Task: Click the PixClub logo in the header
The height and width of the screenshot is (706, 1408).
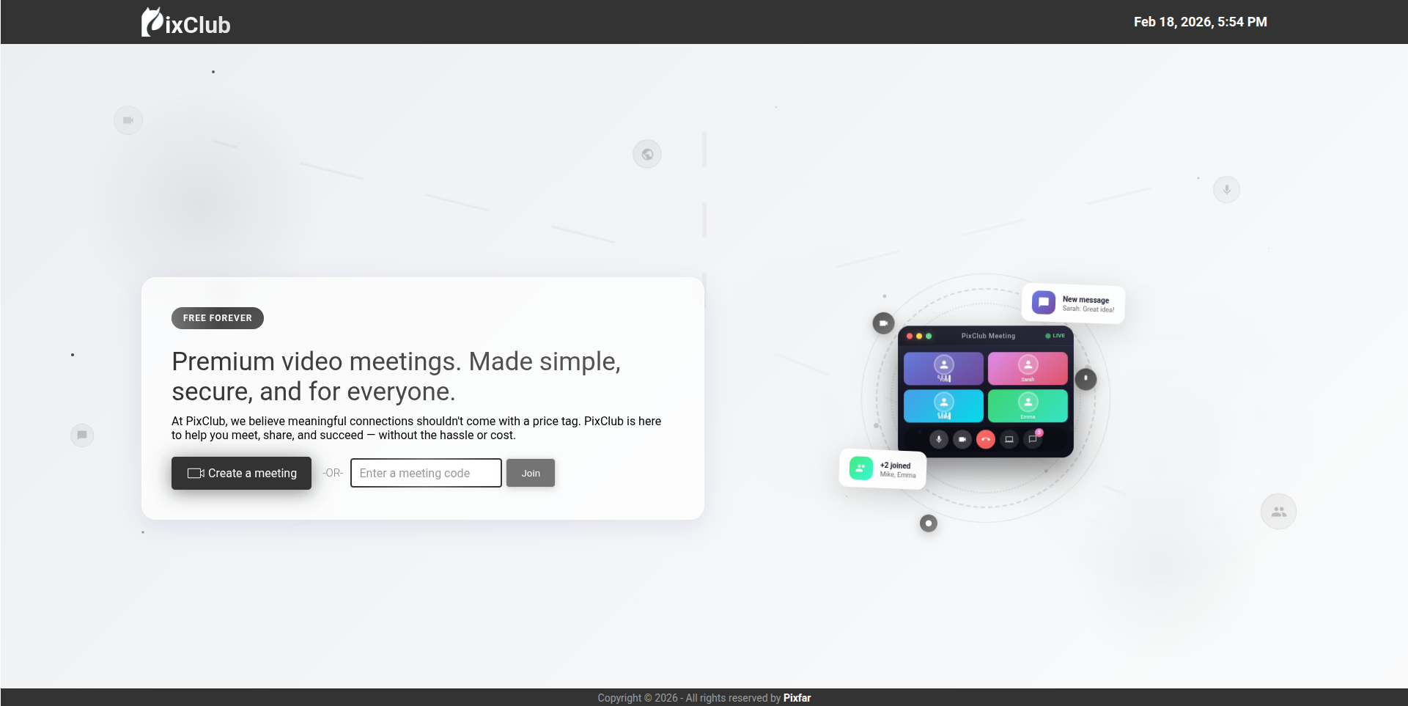Action: click(x=185, y=22)
